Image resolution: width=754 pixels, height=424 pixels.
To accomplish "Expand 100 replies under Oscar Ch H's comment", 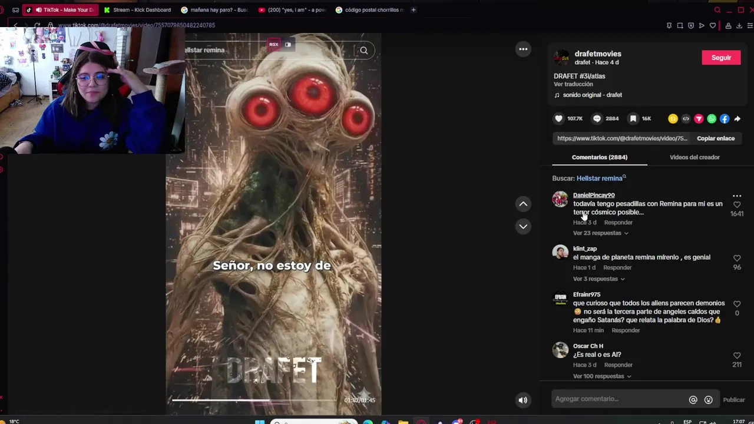I will 602,376.
